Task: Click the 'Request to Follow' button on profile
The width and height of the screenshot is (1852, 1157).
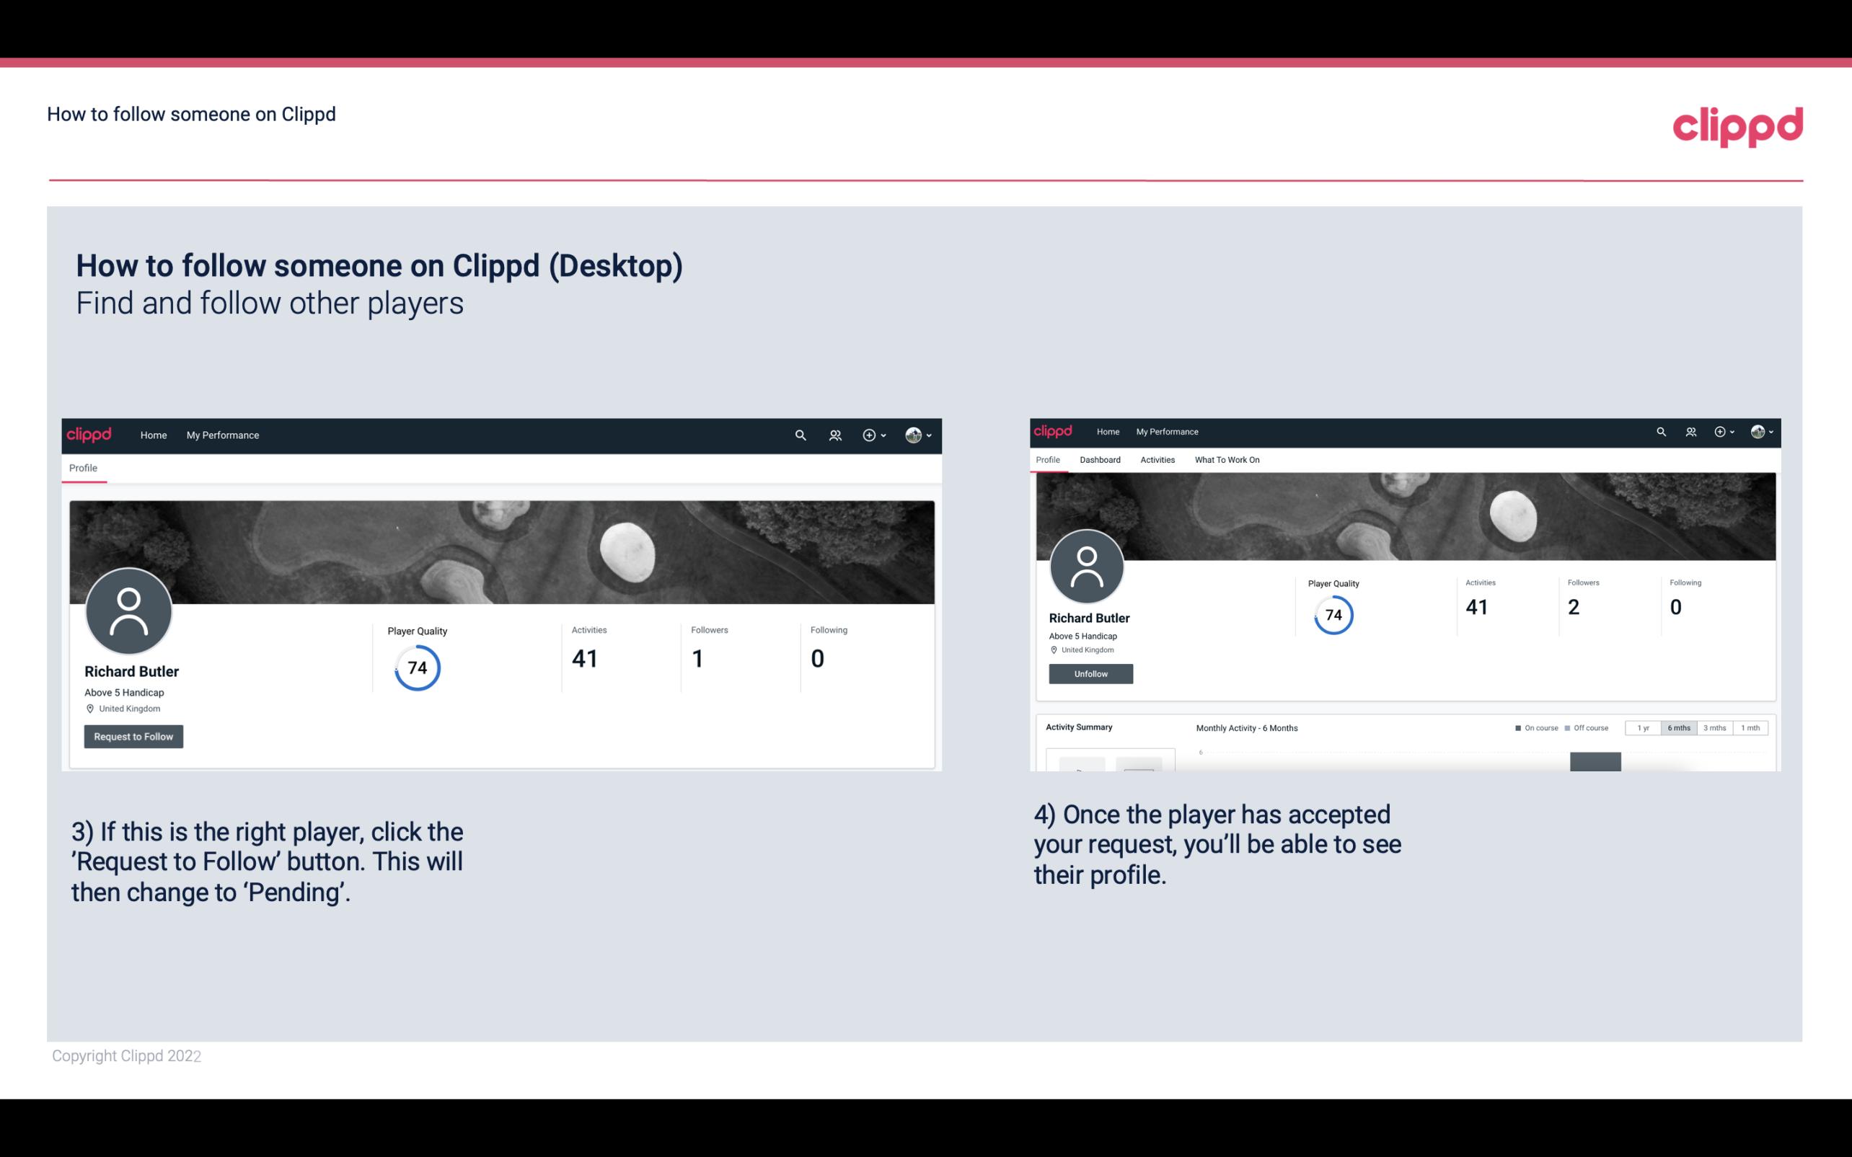Action: [133, 736]
